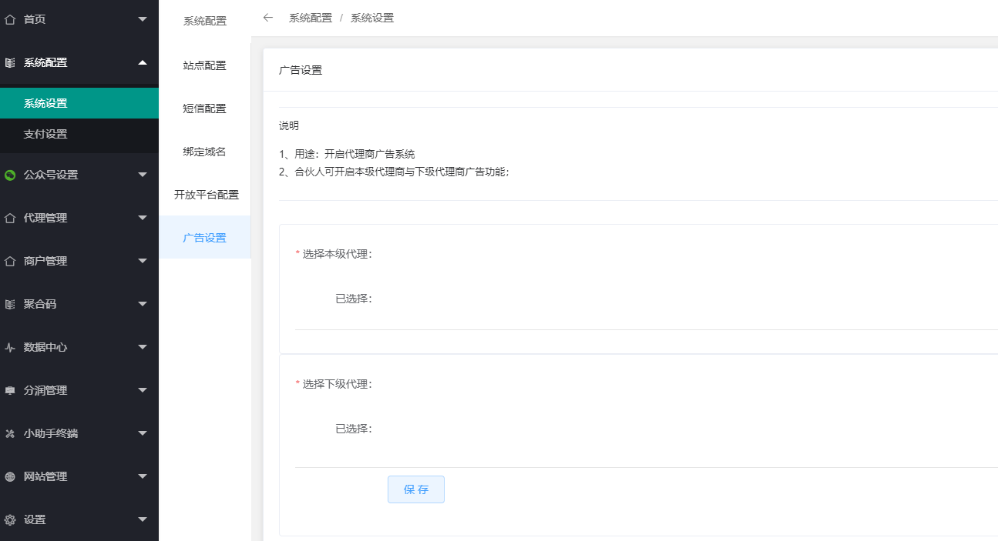Open the 小助手终端 menu label

coord(51,433)
